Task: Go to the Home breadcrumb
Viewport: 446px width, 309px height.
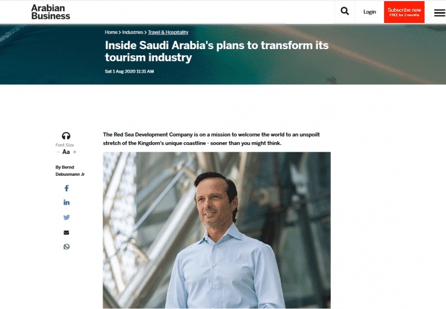Action: click(111, 32)
